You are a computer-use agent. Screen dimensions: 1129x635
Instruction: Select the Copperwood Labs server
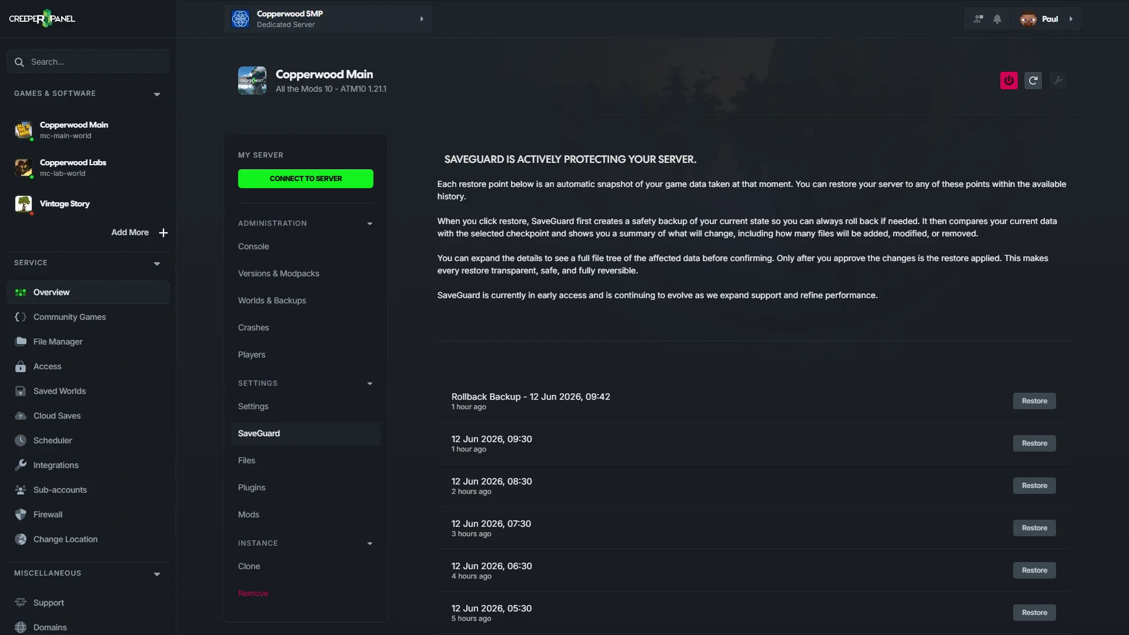[88, 168]
